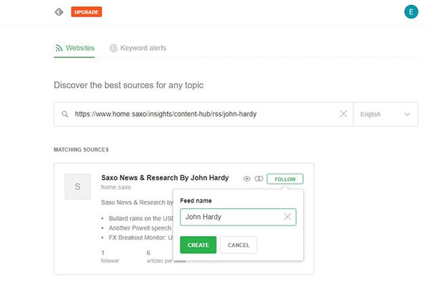The height and width of the screenshot is (287, 430).
Task: Clear the search URL with X icon
Action: click(343, 114)
